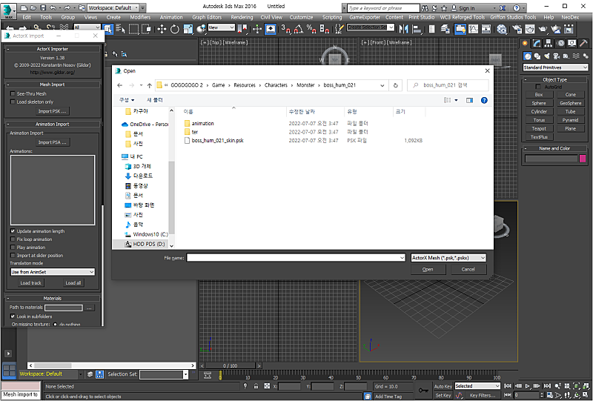Enable the AutoGrid checkbox
The image size is (593, 401).
[538, 87]
